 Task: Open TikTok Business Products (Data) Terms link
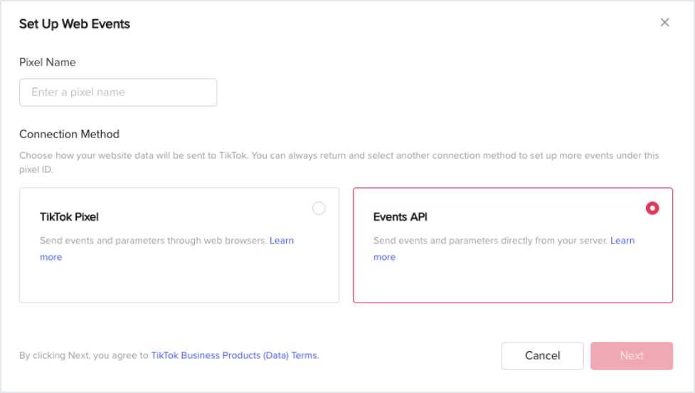pos(235,355)
